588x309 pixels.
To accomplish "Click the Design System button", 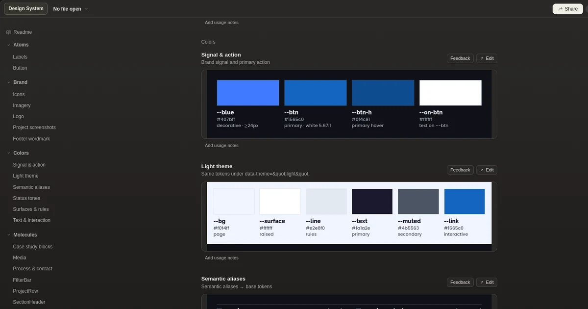I will 26,9.
